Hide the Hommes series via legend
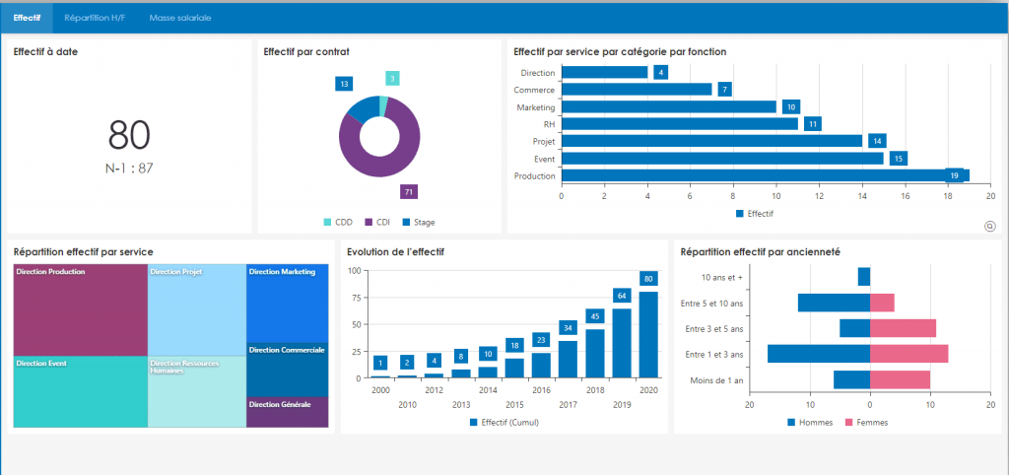Viewport: 1009px width, 475px height. (x=809, y=423)
